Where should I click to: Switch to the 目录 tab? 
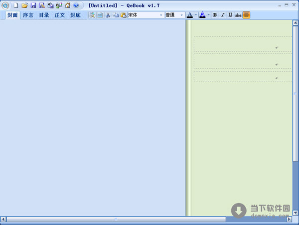[x=44, y=15]
